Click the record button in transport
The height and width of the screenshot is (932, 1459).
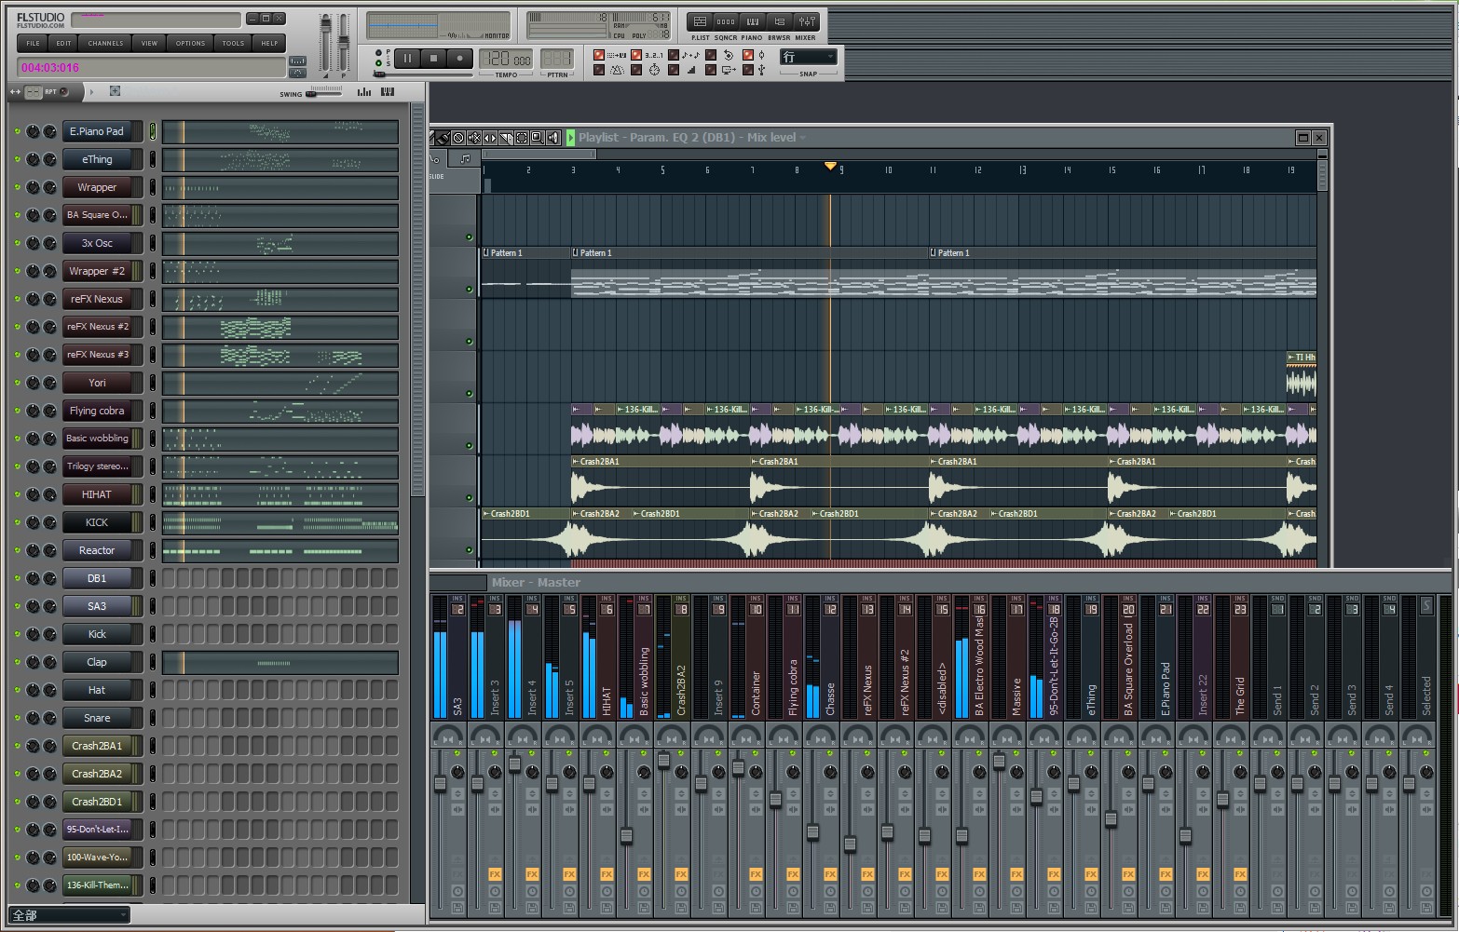pyautogui.click(x=459, y=59)
